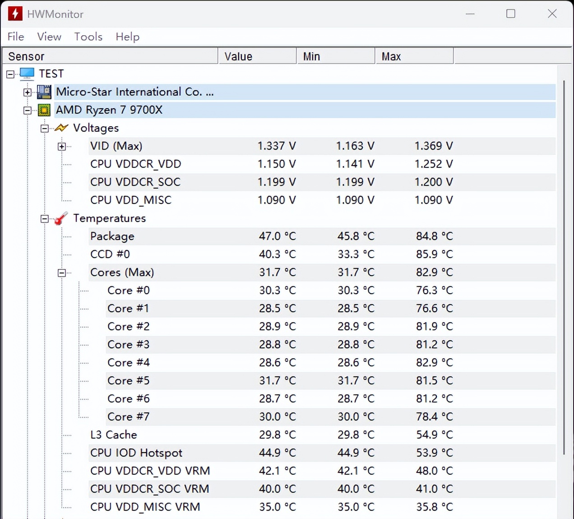Select the CPU VDD_MISC voltage row
The height and width of the screenshot is (519, 574).
(x=322, y=200)
